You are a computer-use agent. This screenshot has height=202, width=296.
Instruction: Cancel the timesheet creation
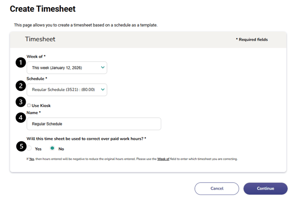coord(217,188)
